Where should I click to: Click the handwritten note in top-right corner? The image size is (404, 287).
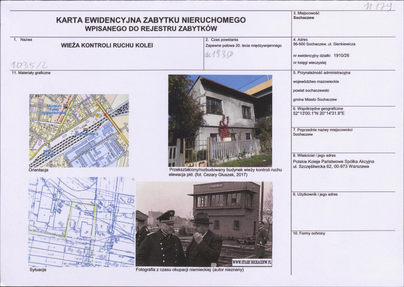[x=377, y=6]
